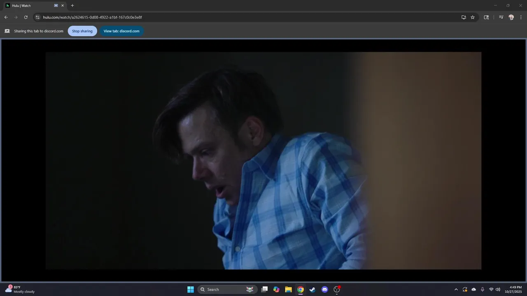The width and height of the screenshot is (527, 296).
Task: Reload the Hulu page
Action: (x=26, y=17)
